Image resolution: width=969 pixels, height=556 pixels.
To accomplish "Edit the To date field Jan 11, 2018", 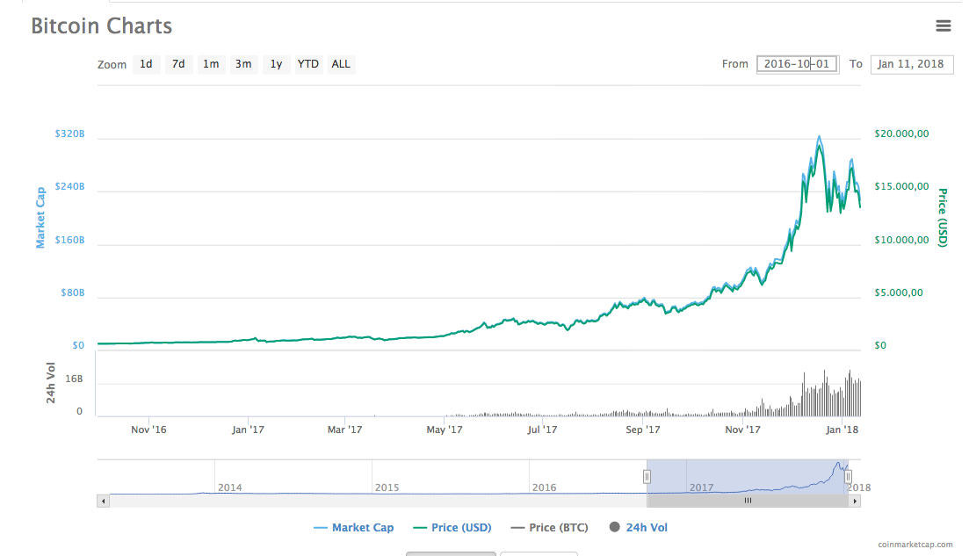I will tap(912, 64).
